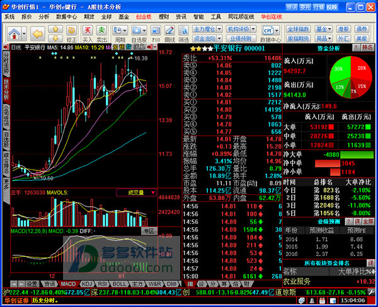Open the 成交量 indicator selector
The width and height of the screenshot is (378, 307).
click(137, 193)
